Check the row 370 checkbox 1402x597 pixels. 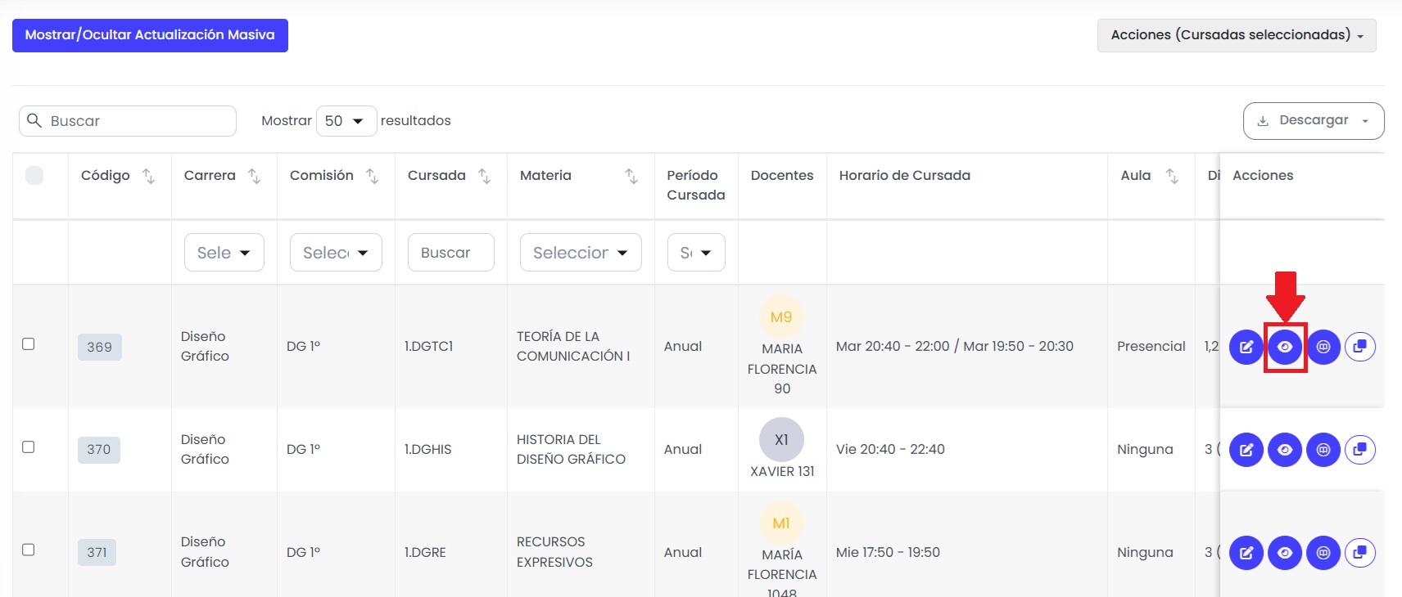(28, 447)
